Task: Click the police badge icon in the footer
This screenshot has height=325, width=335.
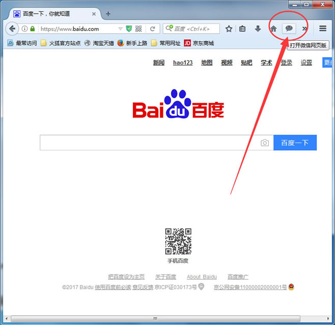Action: (291, 287)
